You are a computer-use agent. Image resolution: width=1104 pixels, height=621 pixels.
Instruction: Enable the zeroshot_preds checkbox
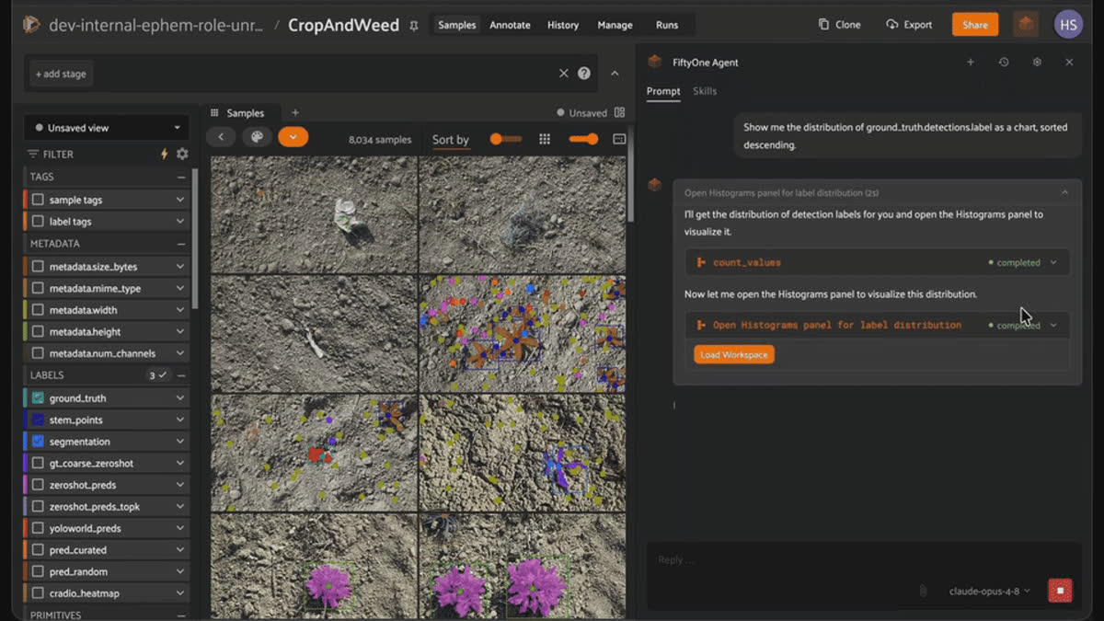coord(38,485)
